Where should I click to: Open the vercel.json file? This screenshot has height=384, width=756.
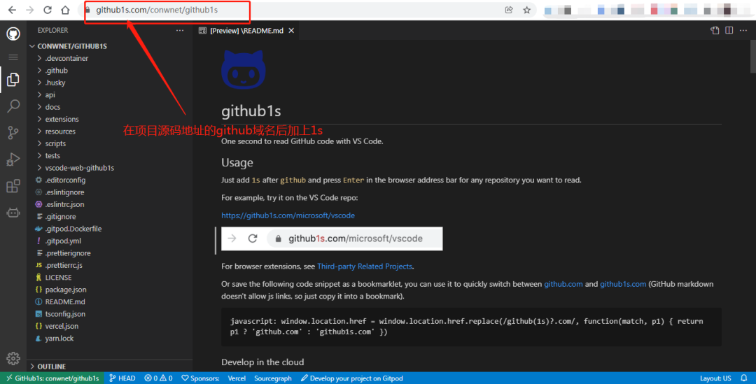tap(111, 326)
